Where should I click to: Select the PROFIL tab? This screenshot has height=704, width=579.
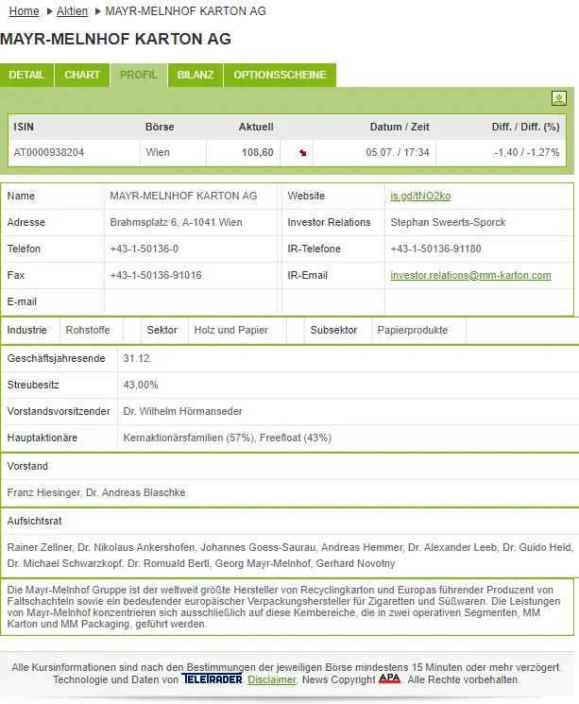(x=139, y=75)
